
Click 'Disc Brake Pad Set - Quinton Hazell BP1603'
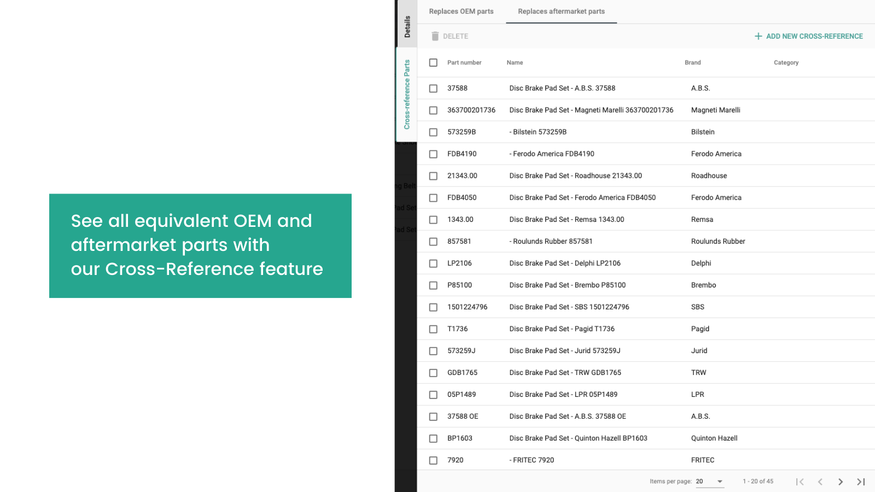[578, 438]
